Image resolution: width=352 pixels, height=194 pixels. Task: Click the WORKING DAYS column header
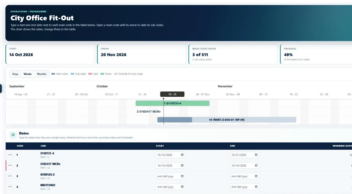coord(342,146)
